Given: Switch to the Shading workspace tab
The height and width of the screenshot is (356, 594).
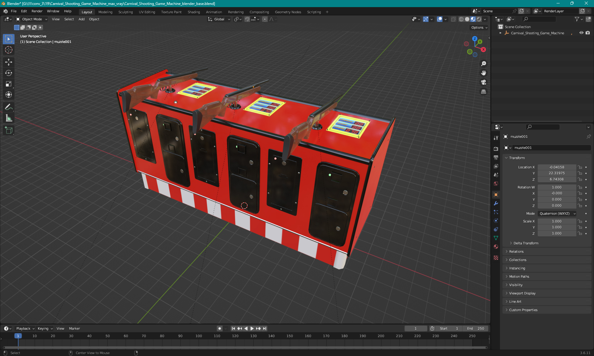Looking at the screenshot, I should (194, 12).
